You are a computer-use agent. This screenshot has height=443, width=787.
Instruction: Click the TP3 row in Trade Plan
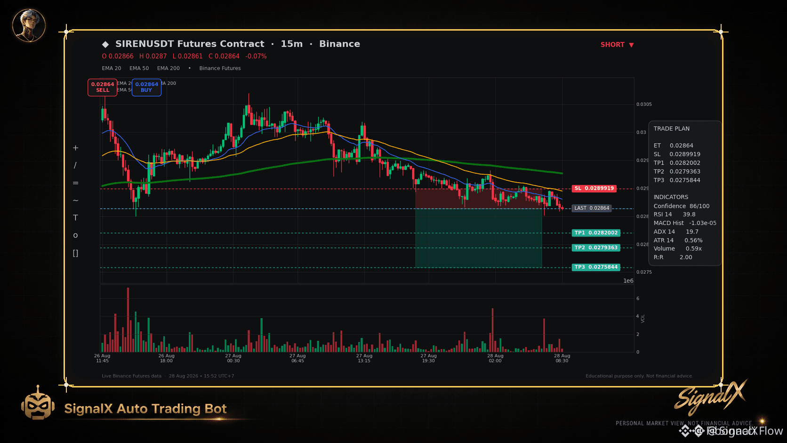point(677,180)
